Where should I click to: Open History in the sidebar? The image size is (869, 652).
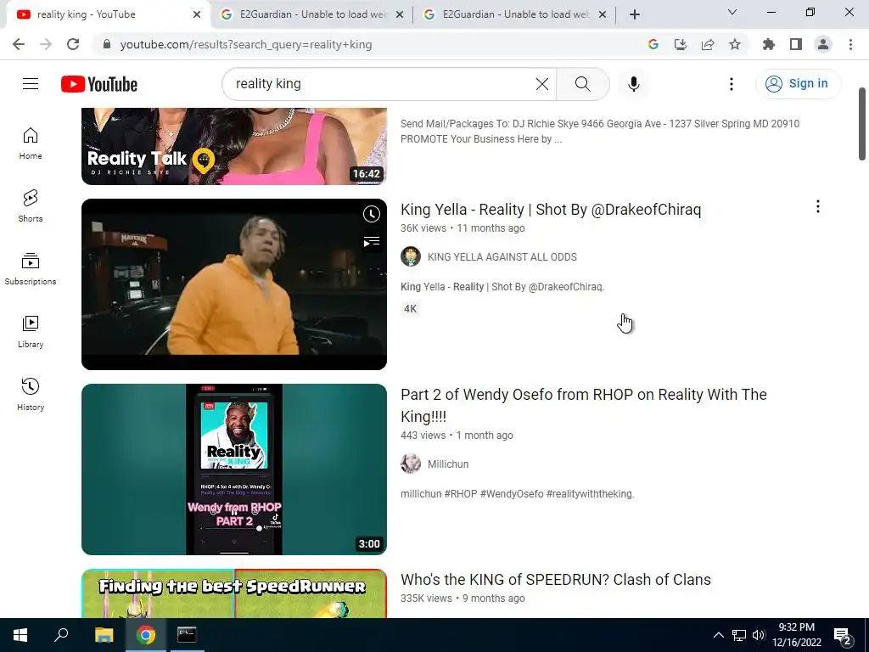point(31,394)
